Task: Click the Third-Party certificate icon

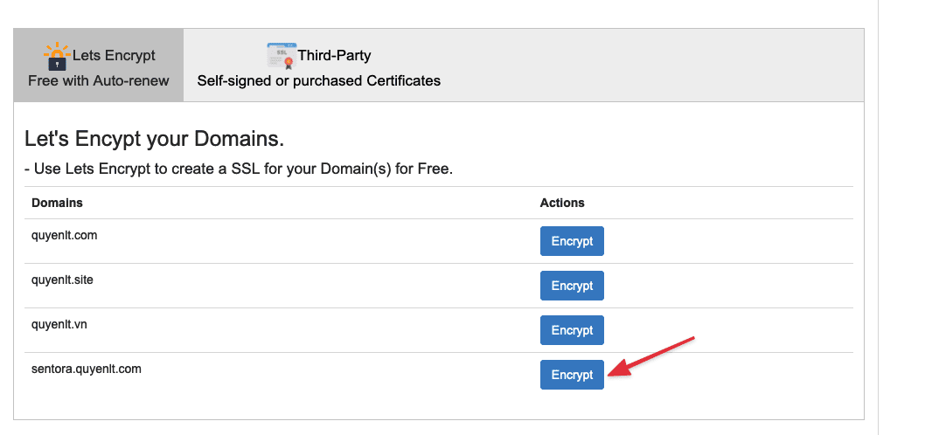Action: pos(281,55)
